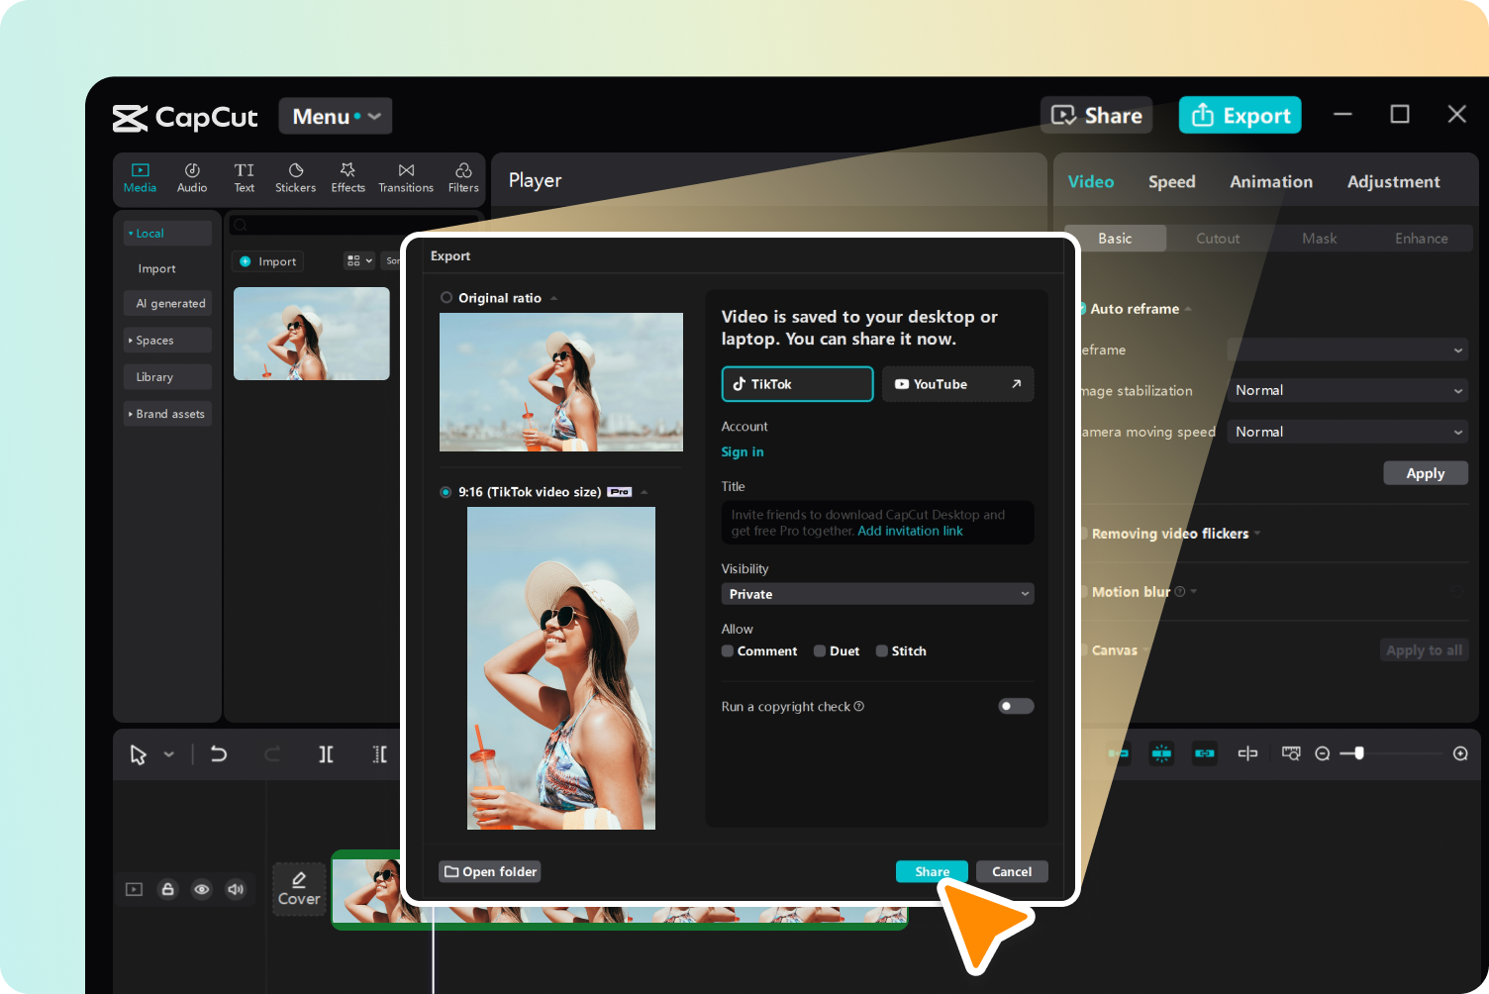Open the Effects panel

tap(347, 177)
